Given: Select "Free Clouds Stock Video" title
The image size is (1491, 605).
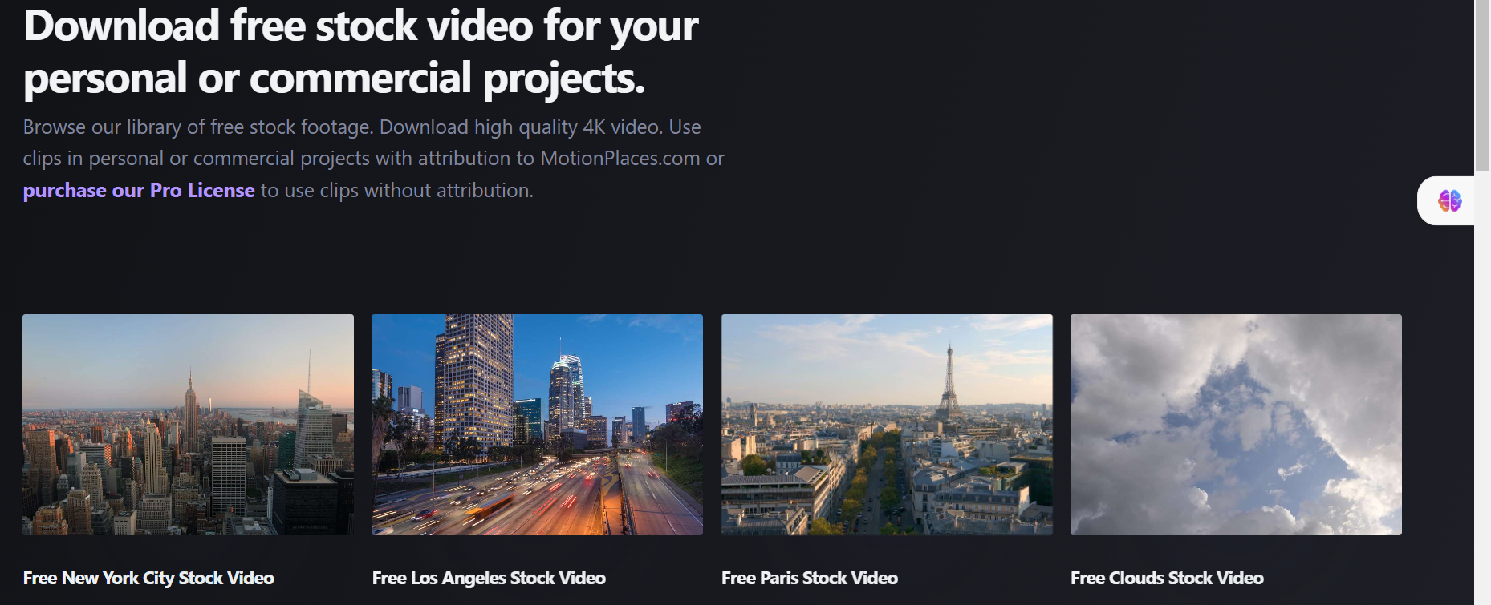Looking at the screenshot, I should pos(1167,578).
